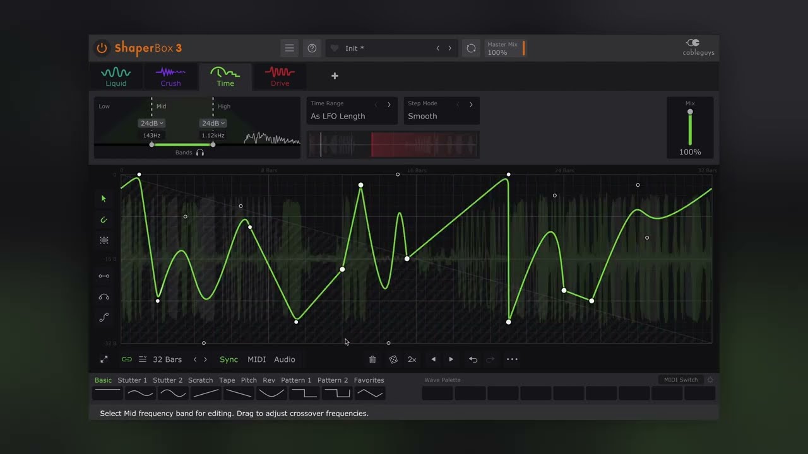Open MIDI Switch settings gear
Image resolution: width=808 pixels, height=454 pixels.
pos(710,380)
